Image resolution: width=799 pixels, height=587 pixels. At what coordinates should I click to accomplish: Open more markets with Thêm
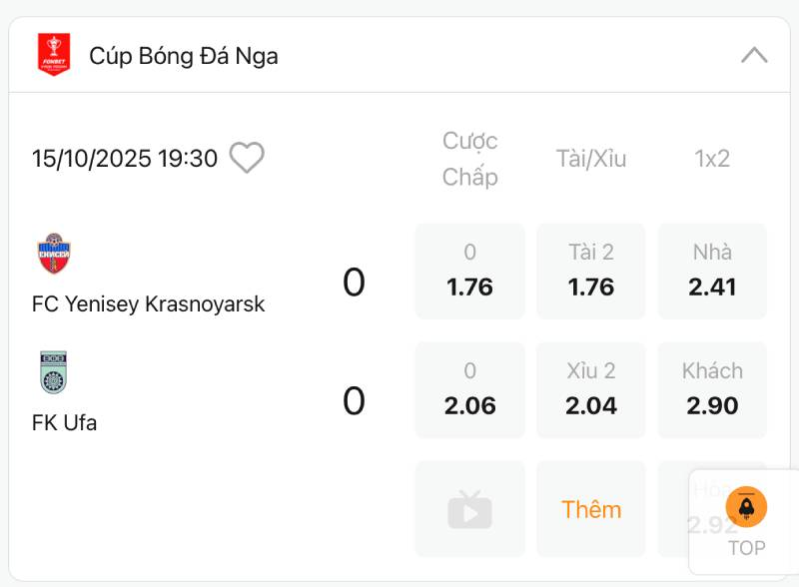[591, 509]
